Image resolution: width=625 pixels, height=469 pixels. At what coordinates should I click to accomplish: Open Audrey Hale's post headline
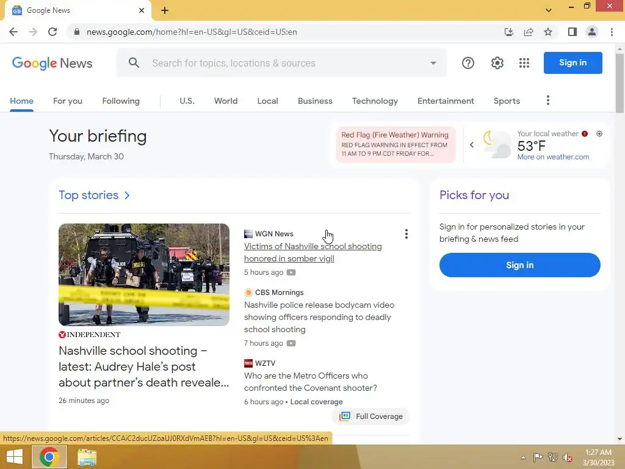pos(144,366)
